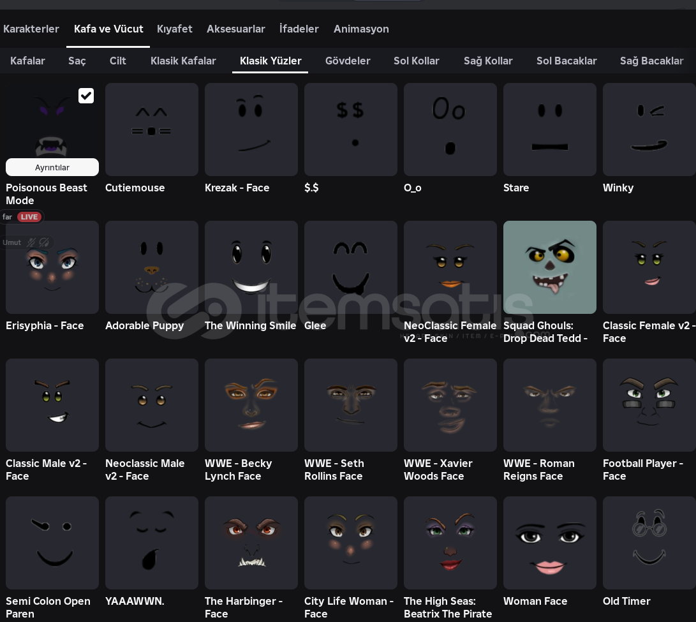The height and width of the screenshot is (622, 696).
Task: Pick the Squad Ghouls Drop Dead Tedd face
Action: [x=549, y=267]
